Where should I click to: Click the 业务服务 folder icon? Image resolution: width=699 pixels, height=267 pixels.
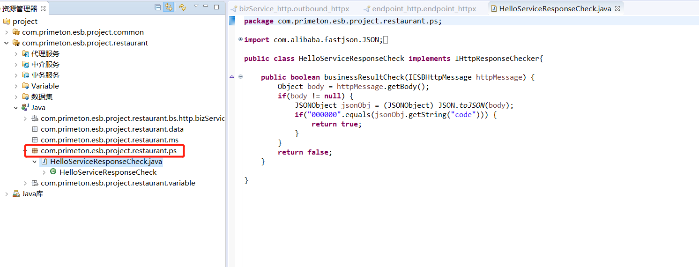point(25,75)
